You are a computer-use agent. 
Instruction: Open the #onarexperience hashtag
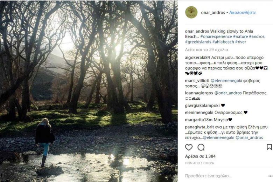225,36
